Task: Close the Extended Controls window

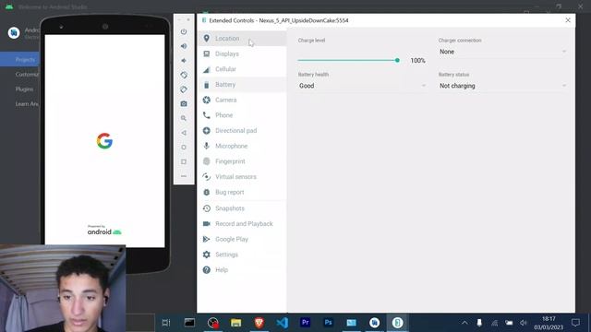Action: pos(568,20)
